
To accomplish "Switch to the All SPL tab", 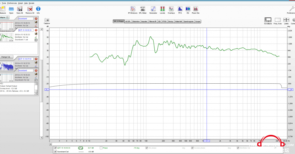I will [x=128, y=21].
